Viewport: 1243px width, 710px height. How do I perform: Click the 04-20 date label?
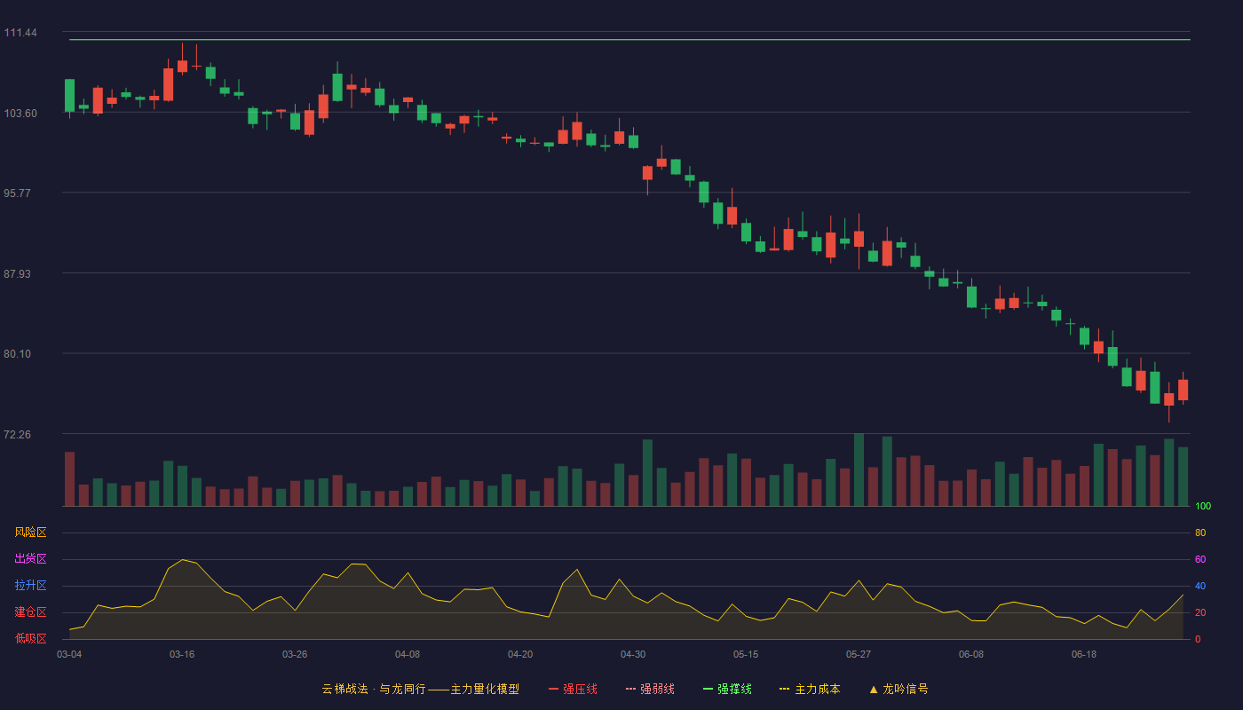[x=520, y=654]
